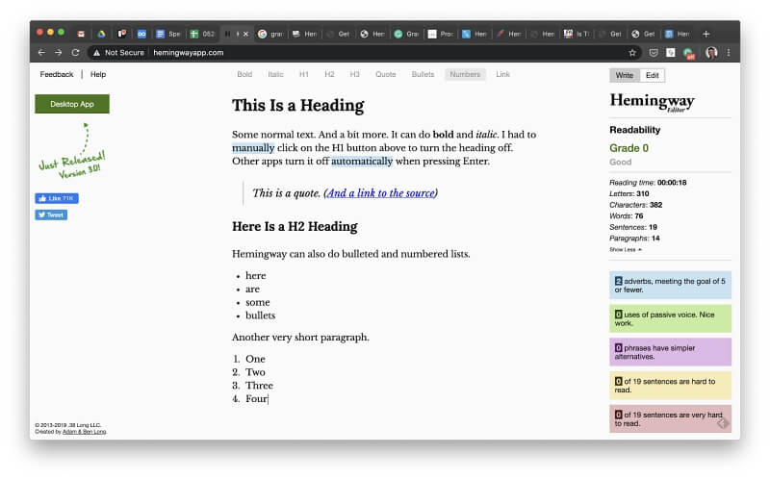This screenshot has height=479, width=770.
Task: Go back with the browser back arrow
Action: [41, 53]
